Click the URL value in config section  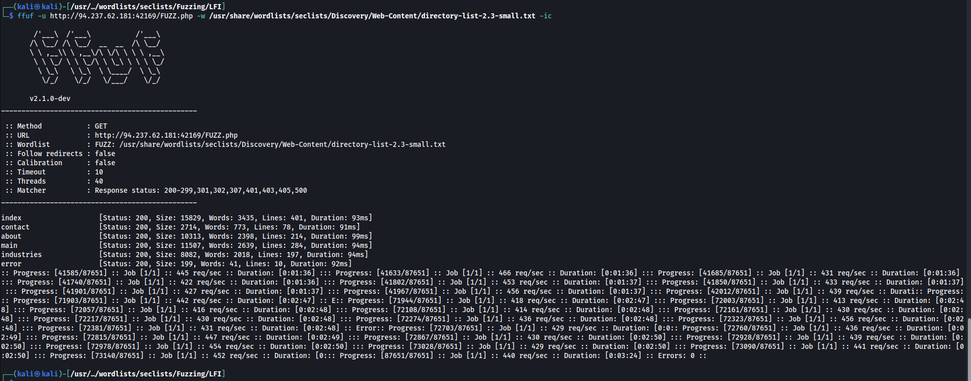pyautogui.click(x=166, y=135)
